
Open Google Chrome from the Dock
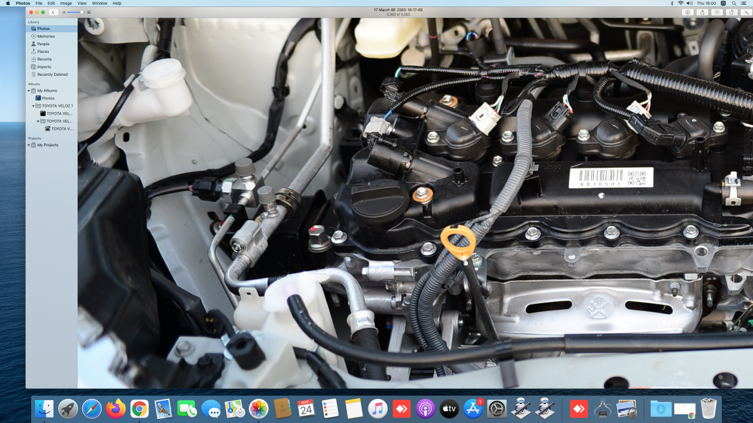pyautogui.click(x=139, y=408)
